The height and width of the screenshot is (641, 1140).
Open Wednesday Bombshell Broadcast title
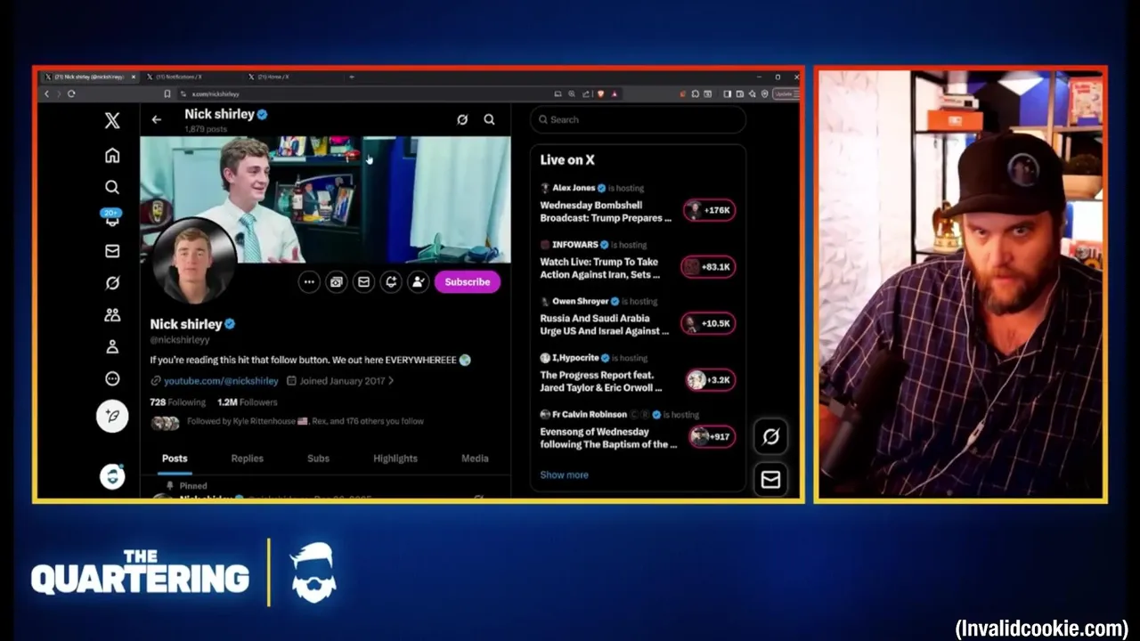pos(606,212)
